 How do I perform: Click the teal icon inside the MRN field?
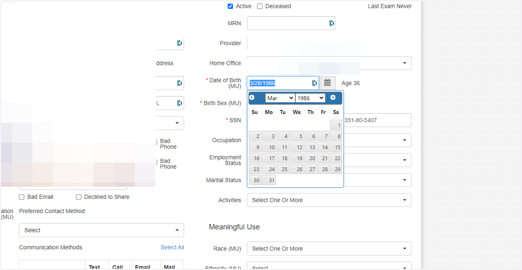(331, 23)
